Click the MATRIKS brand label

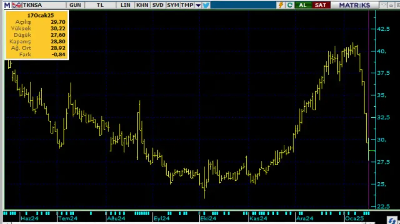(x=354, y=5)
